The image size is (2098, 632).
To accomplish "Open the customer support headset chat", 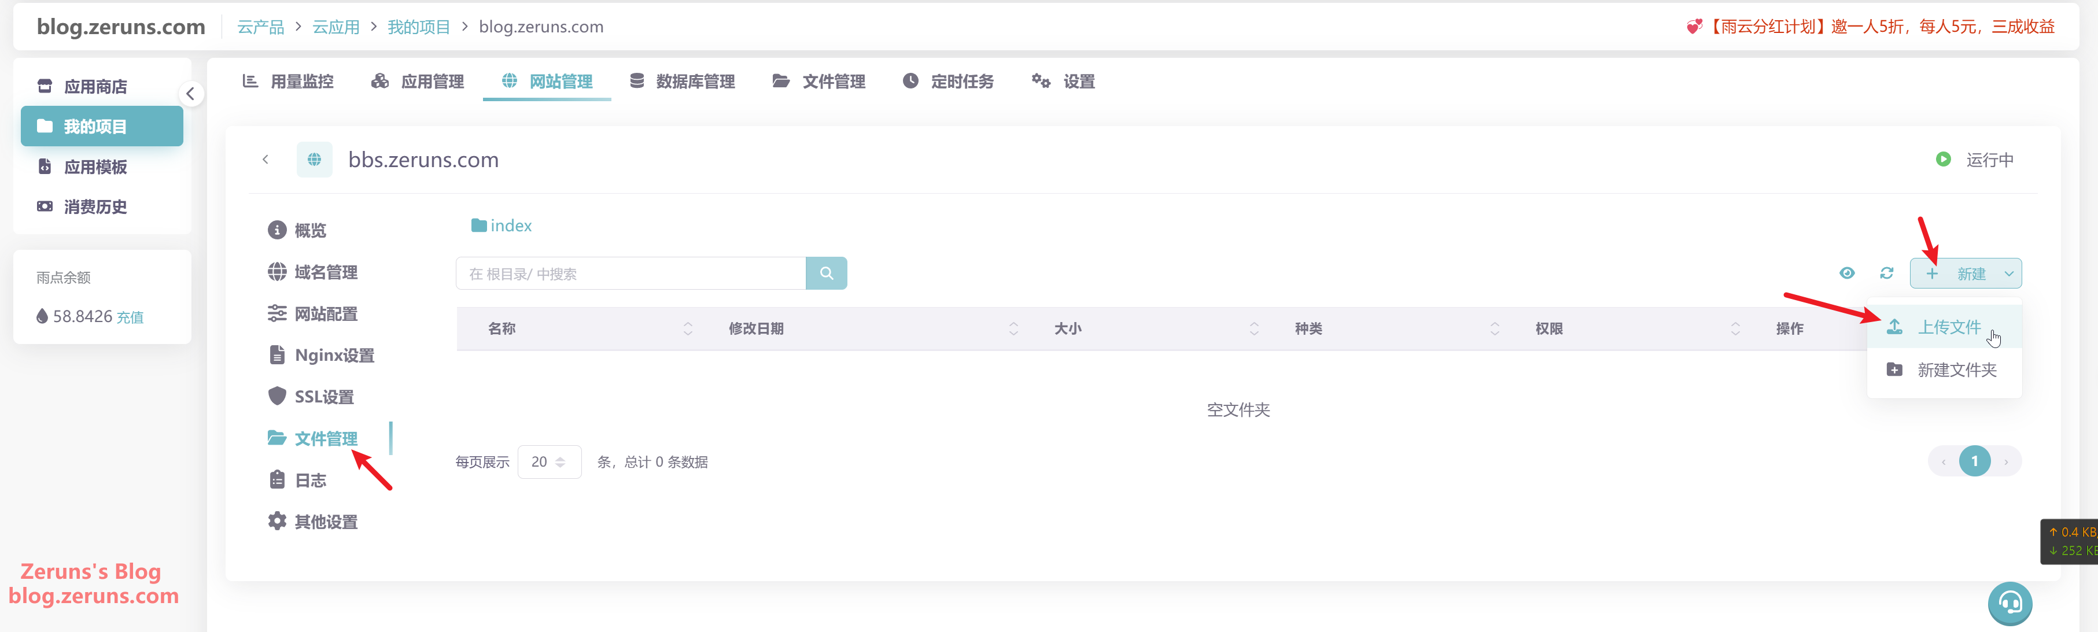I will click(2010, 604).
